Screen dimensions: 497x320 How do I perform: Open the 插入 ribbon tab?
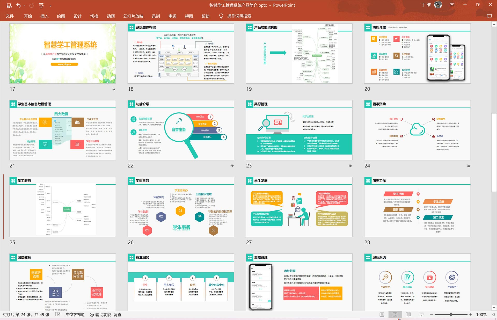pos(44,16)
